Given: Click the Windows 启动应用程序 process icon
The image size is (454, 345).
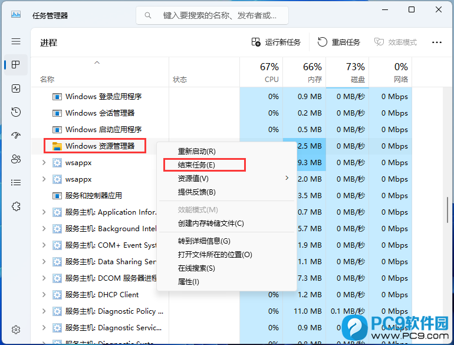Looking at the screenshot, I should pyautogui.click(x=57, y=130).
